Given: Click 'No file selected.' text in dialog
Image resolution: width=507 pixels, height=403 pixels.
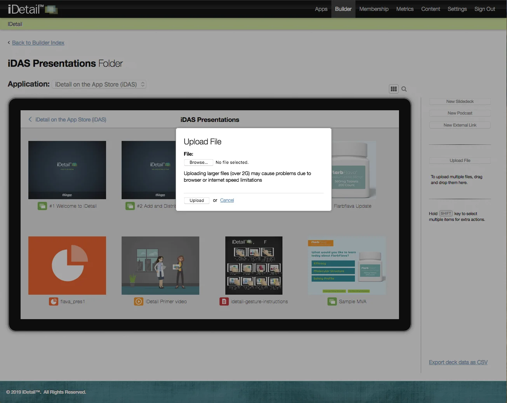Looking at the screenshot, I should click(232, 162).
